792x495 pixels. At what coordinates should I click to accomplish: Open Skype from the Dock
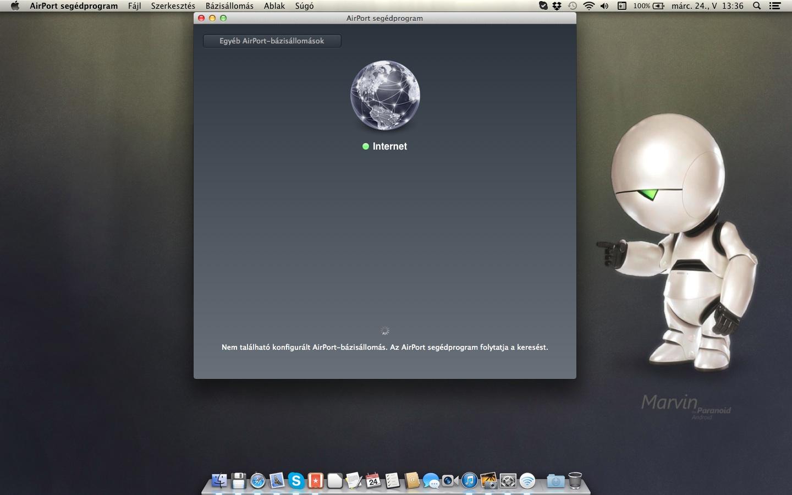(296, 481)
